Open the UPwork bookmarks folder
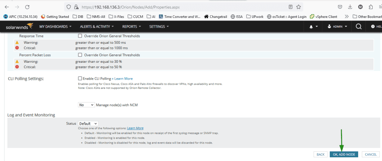 click(x=255, y=16)
